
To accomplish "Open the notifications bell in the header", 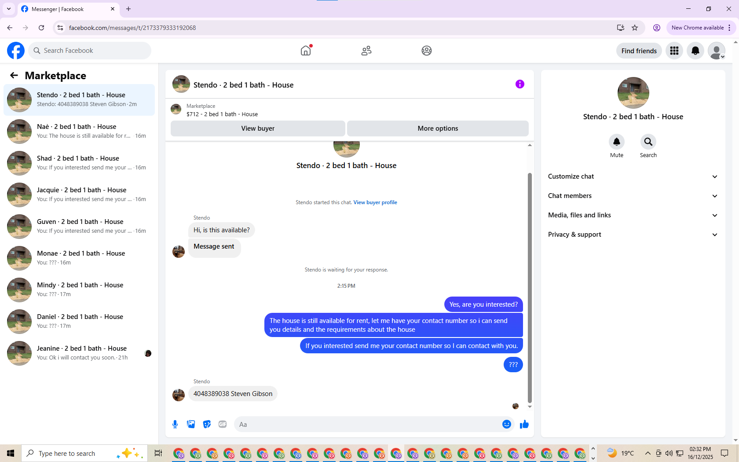I will 695,51.
